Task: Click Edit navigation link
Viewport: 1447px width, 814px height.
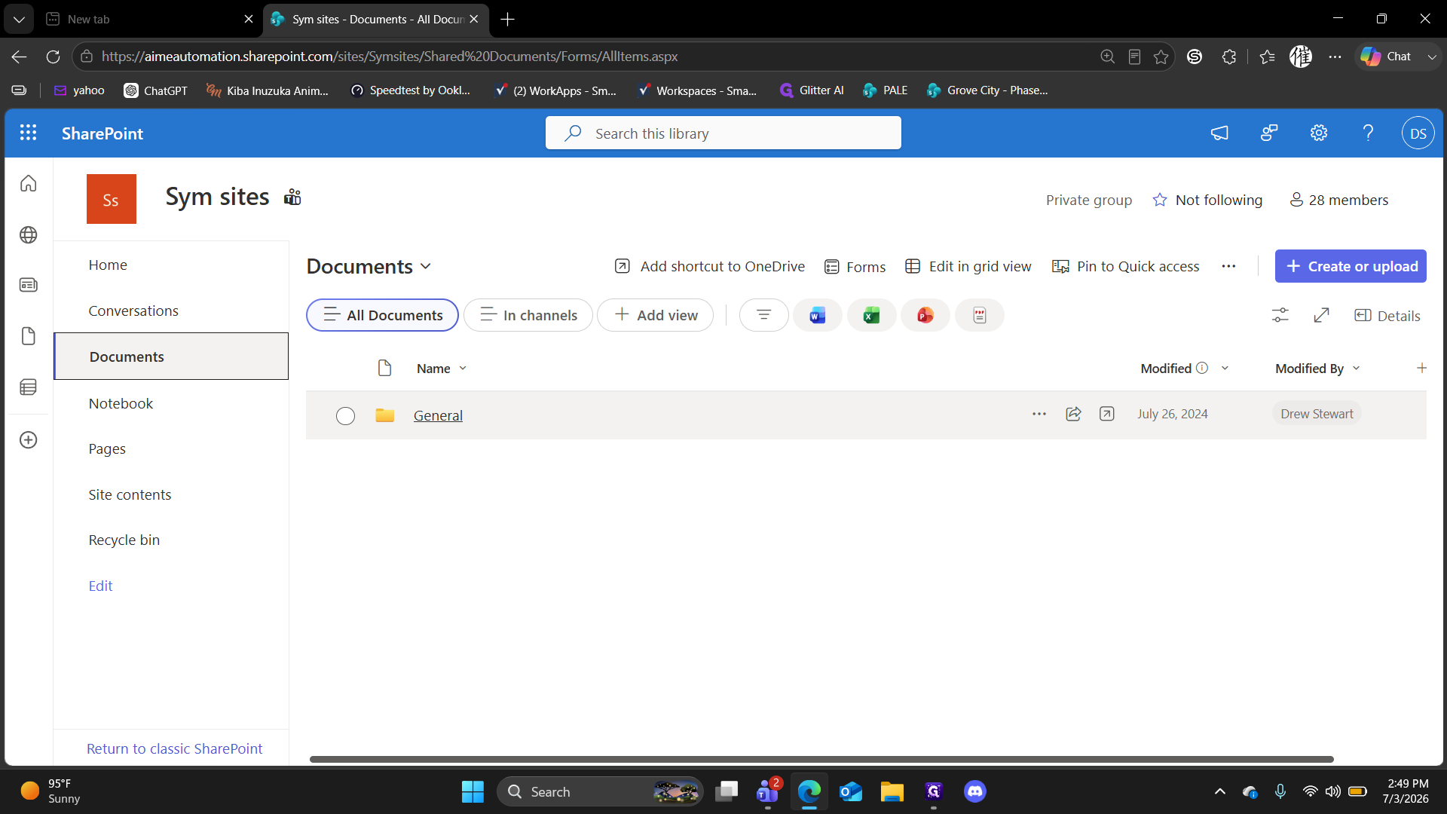Action: (x=100, y=586)
